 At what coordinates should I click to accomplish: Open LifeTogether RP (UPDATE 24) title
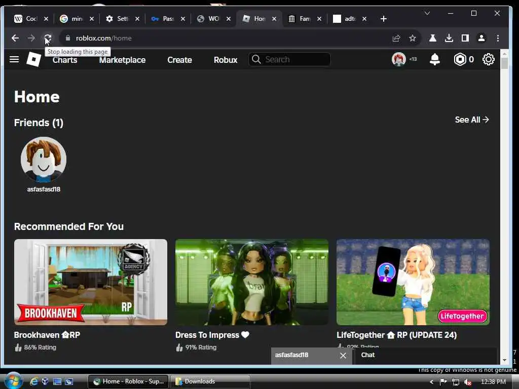tap(396, 335)
